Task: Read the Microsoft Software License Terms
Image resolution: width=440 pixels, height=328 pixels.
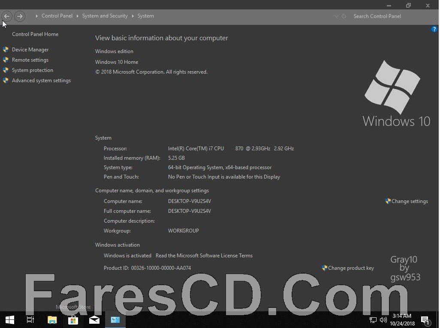Action: click(204, 256)
